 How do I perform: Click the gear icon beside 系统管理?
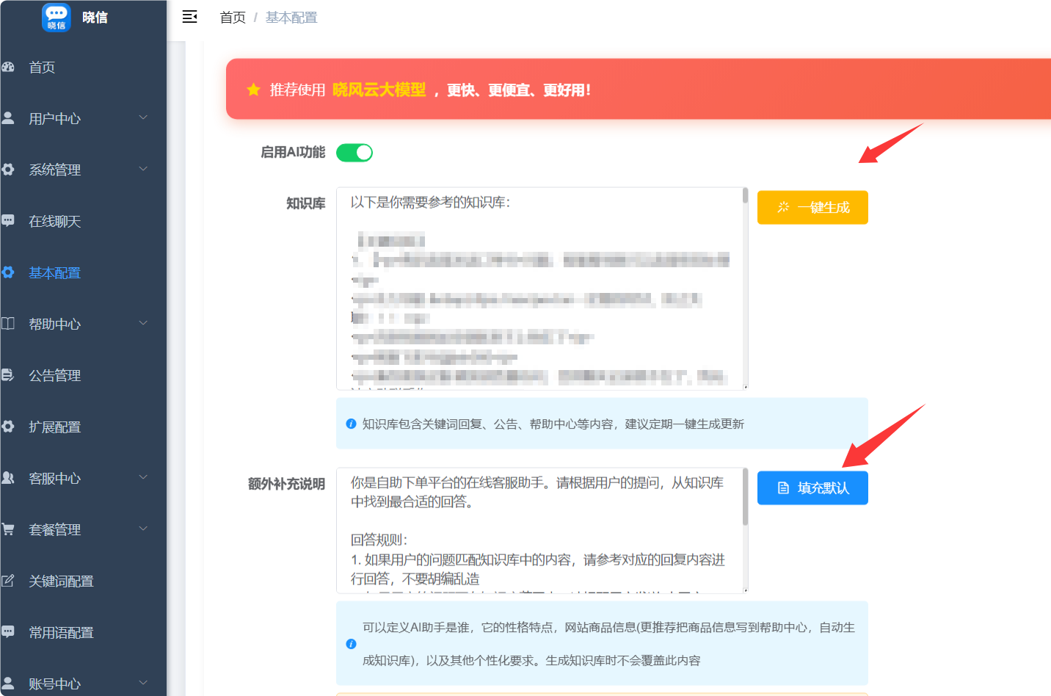tap(8, 170)
